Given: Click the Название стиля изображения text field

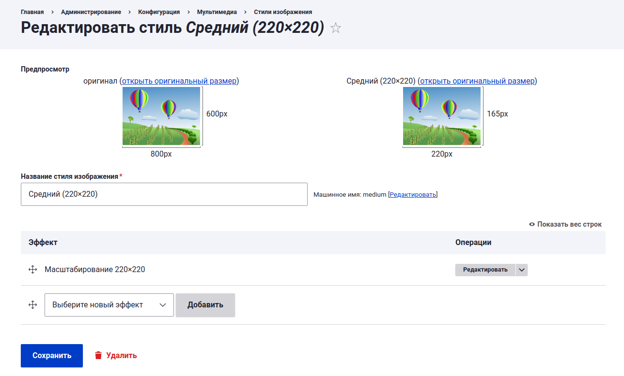Looking at the screenshot, I should [164, 194].
